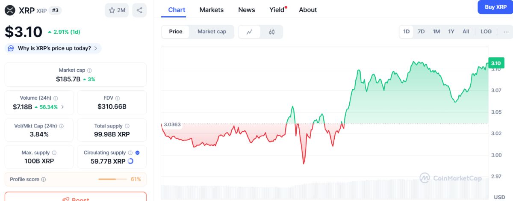Open the share icon button

139,10
